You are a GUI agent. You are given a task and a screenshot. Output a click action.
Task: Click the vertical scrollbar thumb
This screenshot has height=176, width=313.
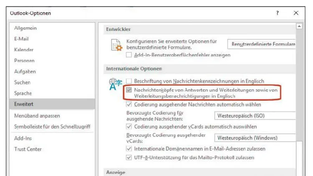pyautogui.click(x=299, y=85)
